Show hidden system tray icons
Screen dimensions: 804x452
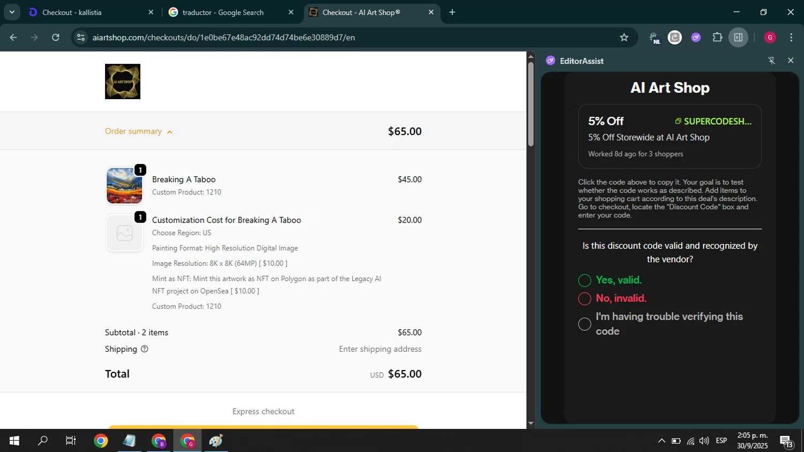661,441
